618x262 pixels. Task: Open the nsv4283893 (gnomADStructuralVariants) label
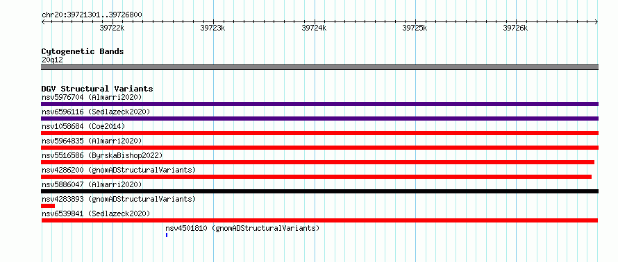tap(119, 199)
